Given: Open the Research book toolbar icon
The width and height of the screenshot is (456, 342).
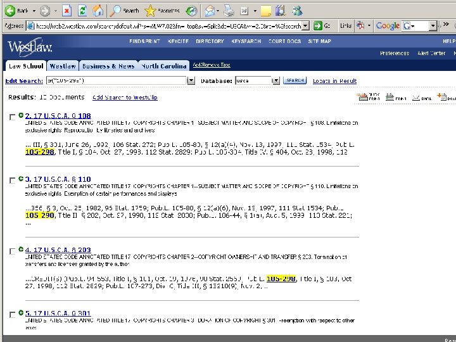Looking at the screenshot, I should [x=281, y=11].
